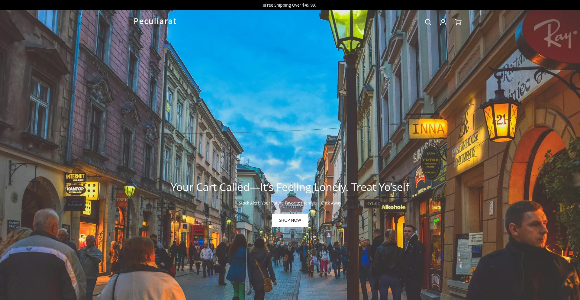Click the 'Your Cart Called' hero headline
580x300 pixels.
coord(290,187)
